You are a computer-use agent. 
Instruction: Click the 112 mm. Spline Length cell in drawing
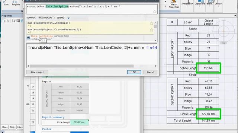pos(208,68)
